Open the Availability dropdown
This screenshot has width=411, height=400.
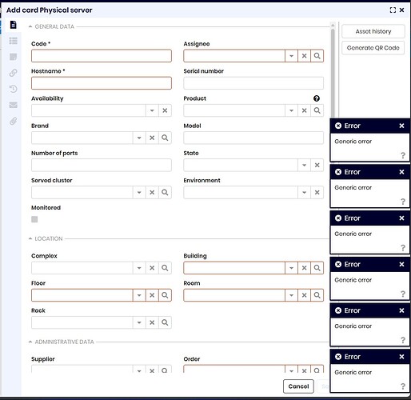pos(152,110)
